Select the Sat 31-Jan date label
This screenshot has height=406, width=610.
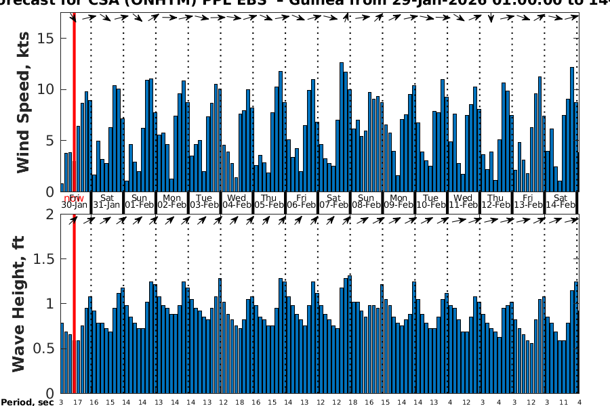[107, 201]
